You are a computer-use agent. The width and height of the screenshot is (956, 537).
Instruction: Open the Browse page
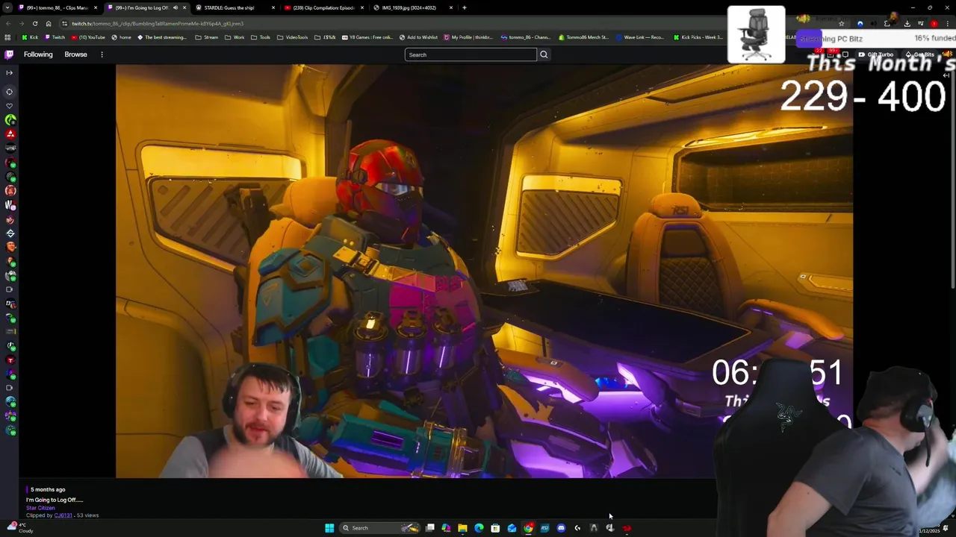click(x=75, y=54)
